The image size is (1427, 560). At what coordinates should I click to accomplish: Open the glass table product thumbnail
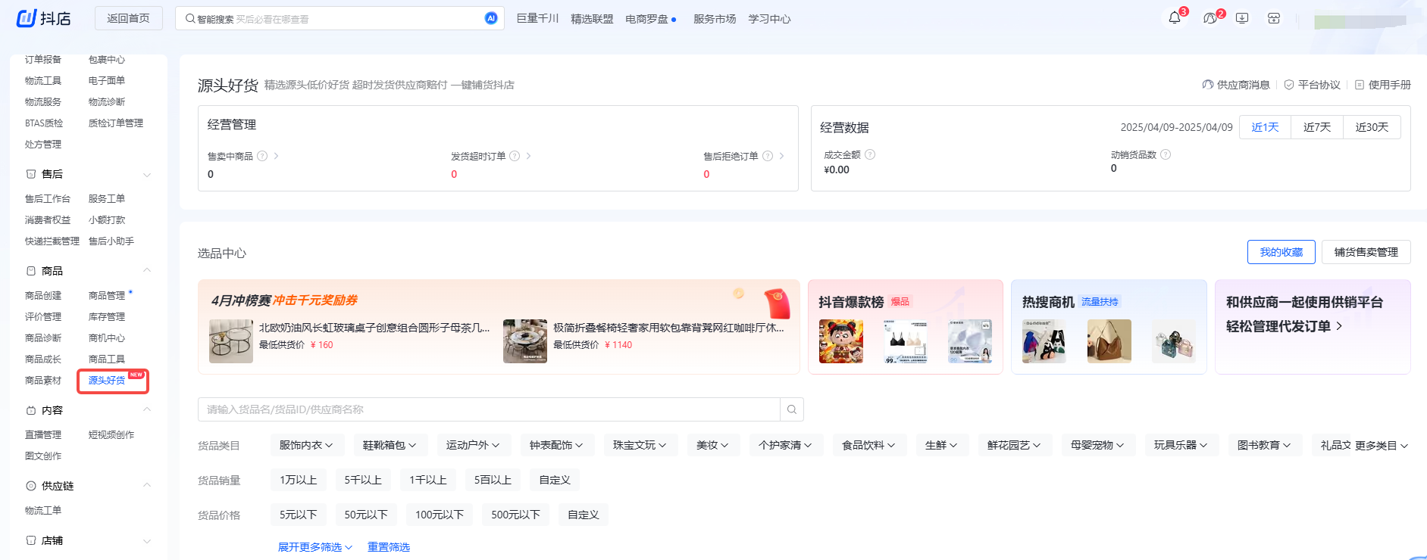point(231,341)
